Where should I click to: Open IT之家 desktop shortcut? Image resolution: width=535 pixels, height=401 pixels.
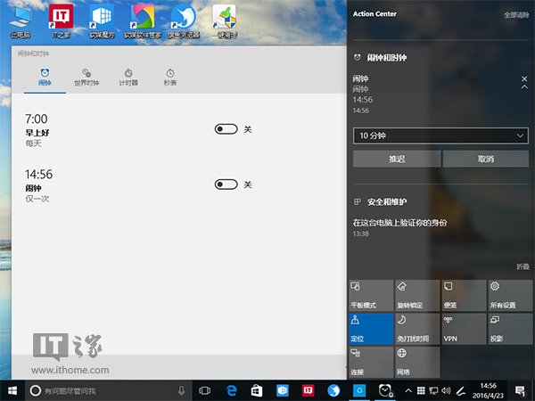pyautogui.click(x=61, y=21)
